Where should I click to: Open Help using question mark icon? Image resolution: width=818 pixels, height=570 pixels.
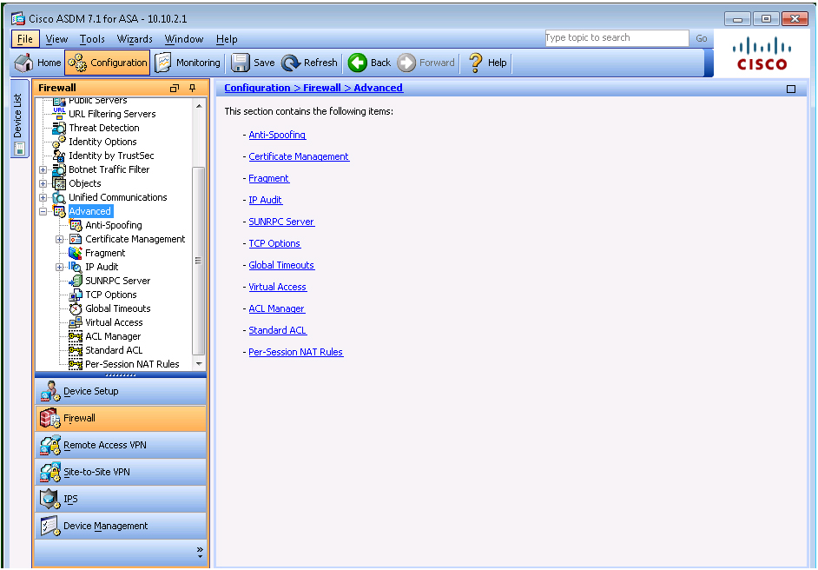(475, 63)
